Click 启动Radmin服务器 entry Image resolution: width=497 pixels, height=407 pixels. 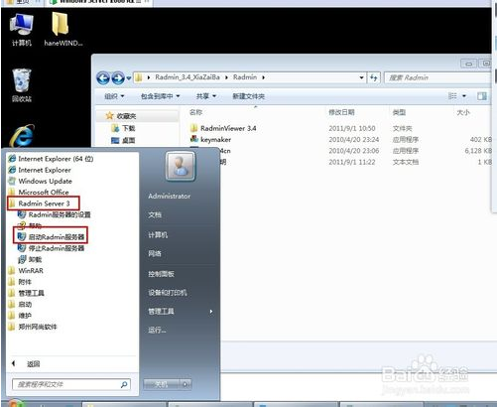pyautogui.click(x=52, y=237)
